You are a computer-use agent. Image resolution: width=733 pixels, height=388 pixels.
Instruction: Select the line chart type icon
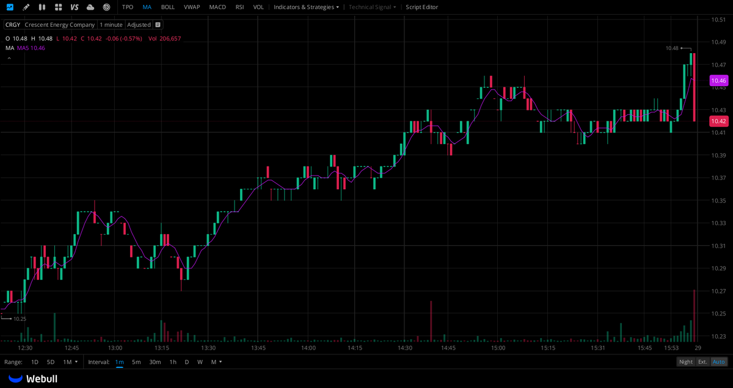point(10,7)
